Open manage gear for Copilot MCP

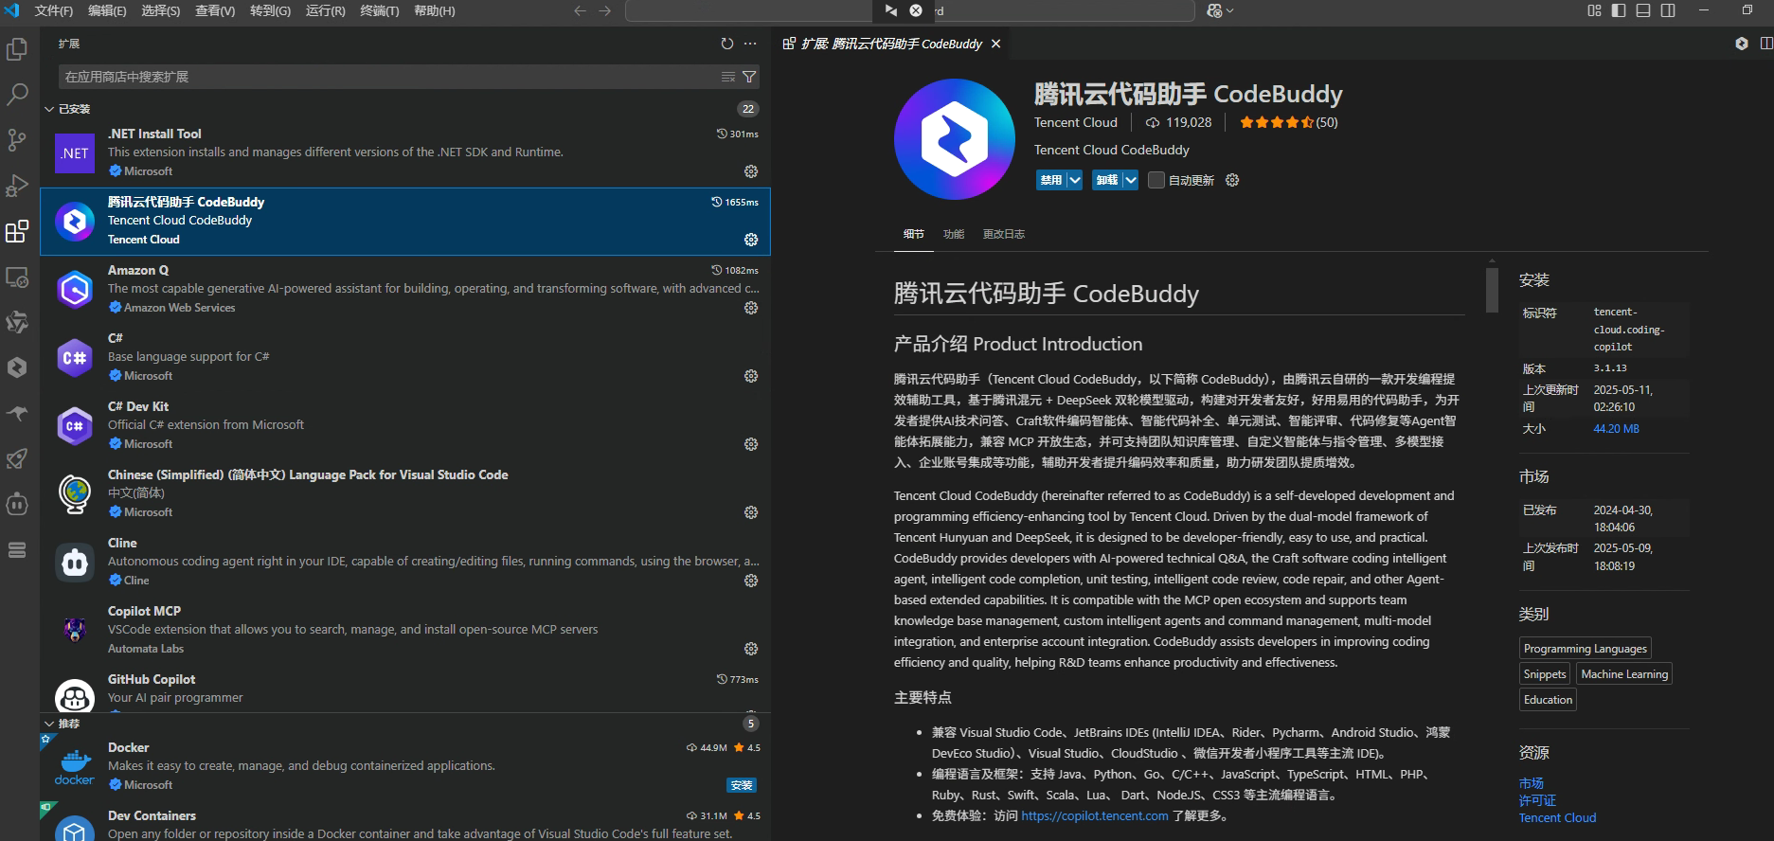coord(751,649)
